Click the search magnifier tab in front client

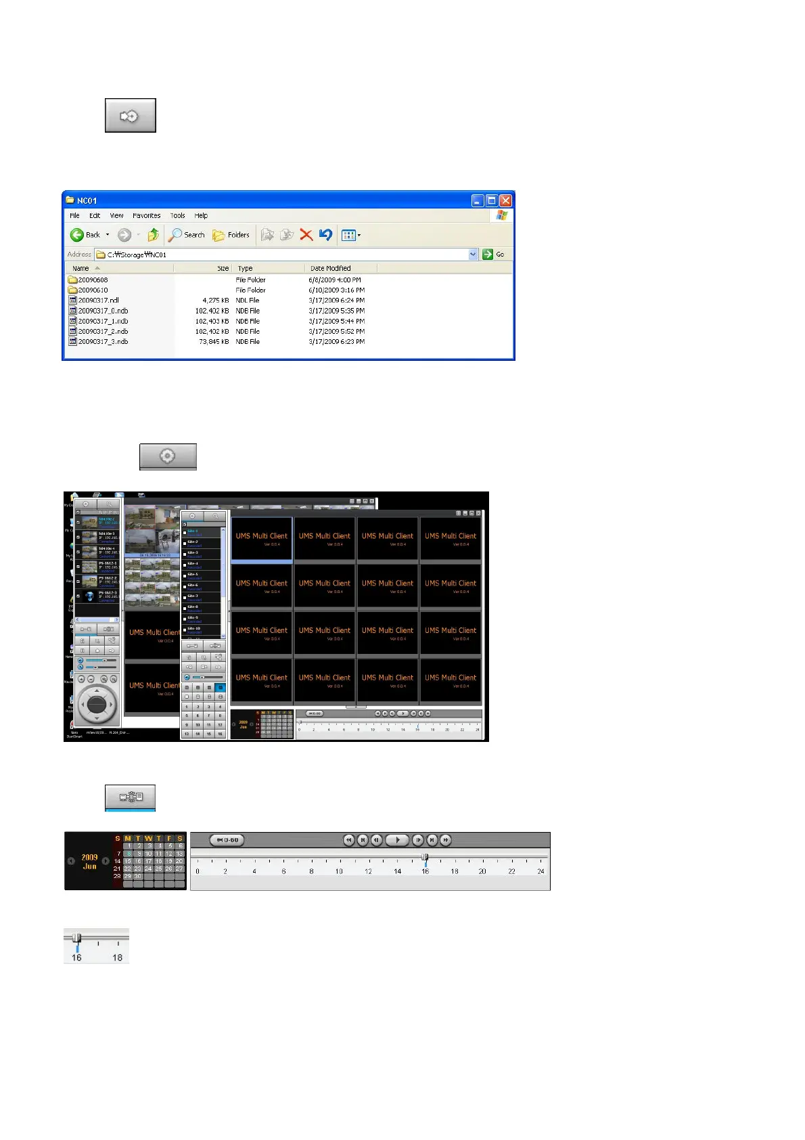215,517
